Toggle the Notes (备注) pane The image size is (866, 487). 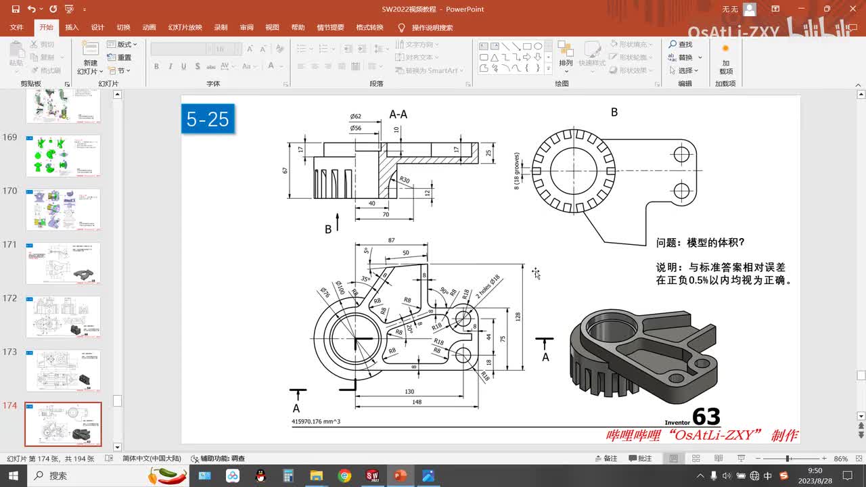605,459
